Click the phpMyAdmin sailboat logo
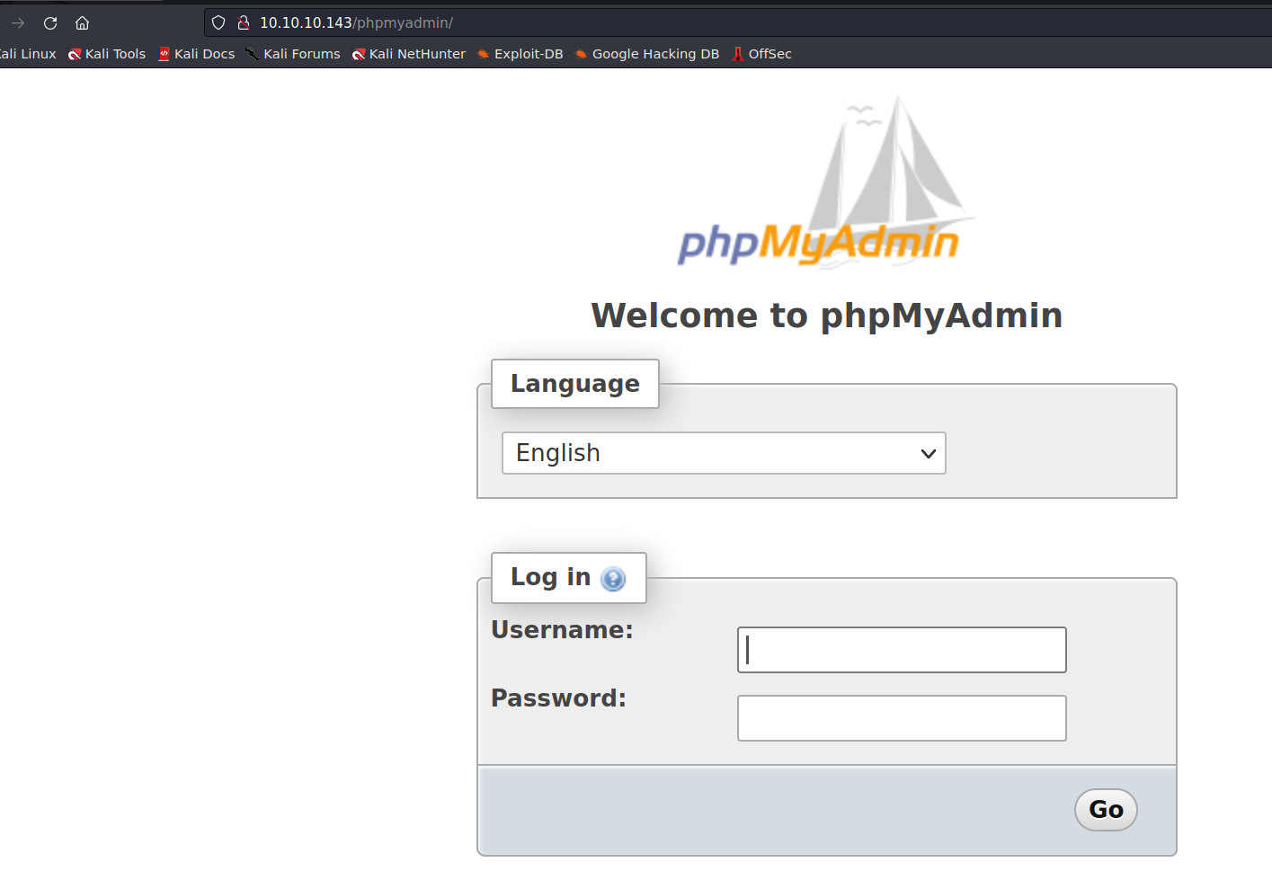The width and height of the screenshot is (1272, 889). (x=825, y=182)
